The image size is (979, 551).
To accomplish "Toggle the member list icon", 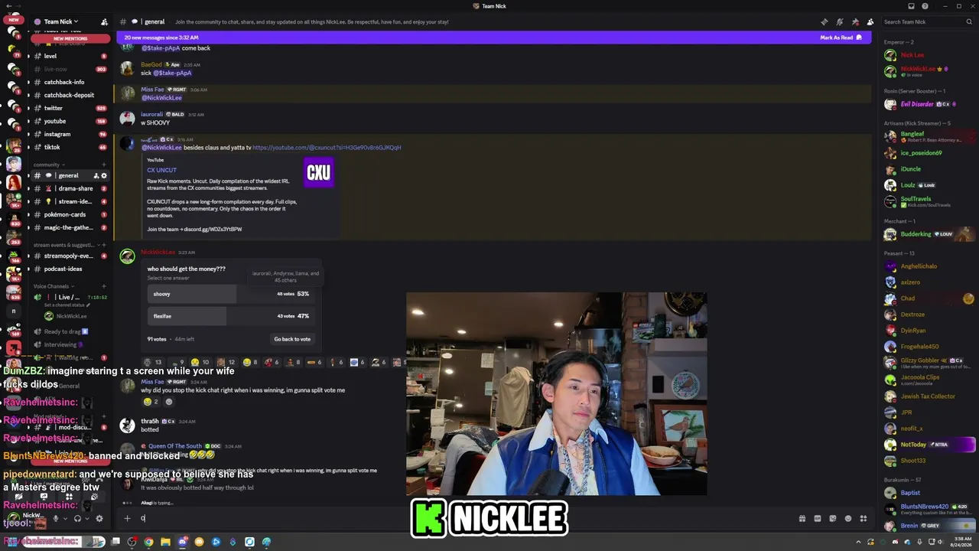I will pos(870,21).
